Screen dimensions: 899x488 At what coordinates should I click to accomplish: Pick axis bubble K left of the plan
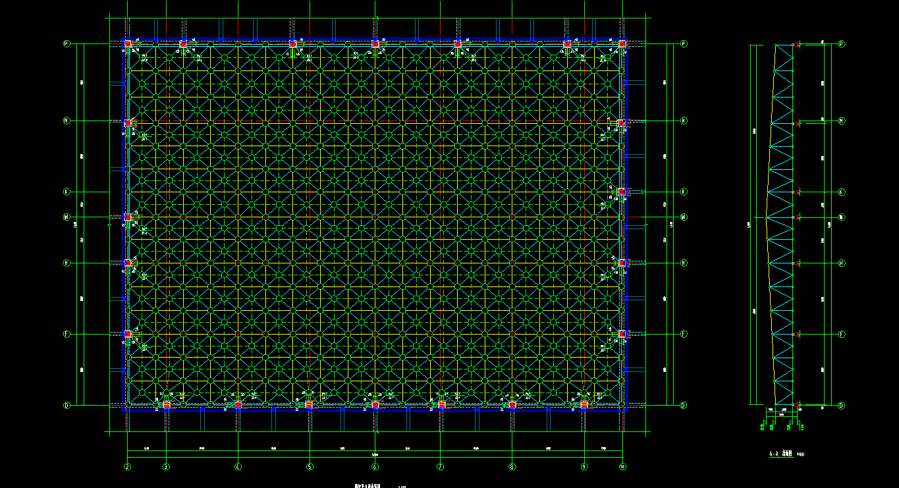click(67, 192)
